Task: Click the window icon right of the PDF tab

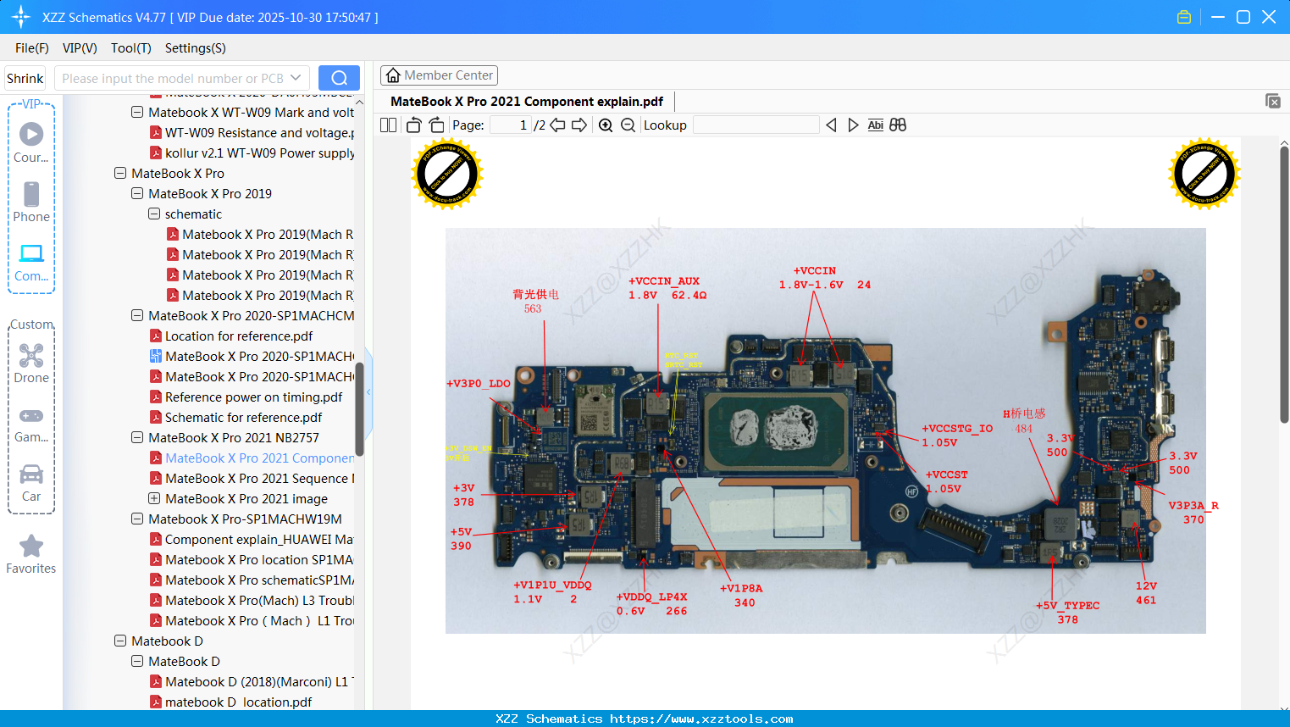Action: (1272, 101)
